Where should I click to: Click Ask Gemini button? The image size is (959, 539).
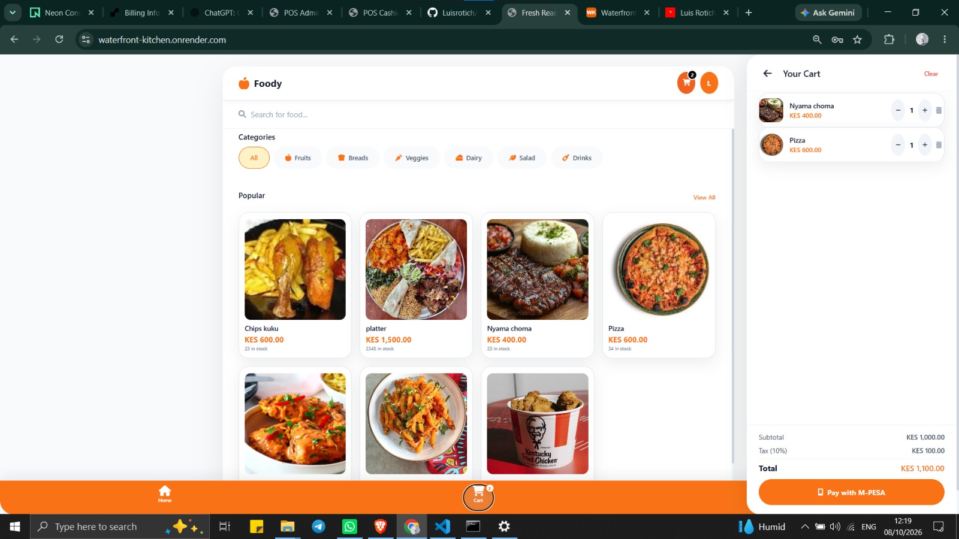click(x=828, y=13)
